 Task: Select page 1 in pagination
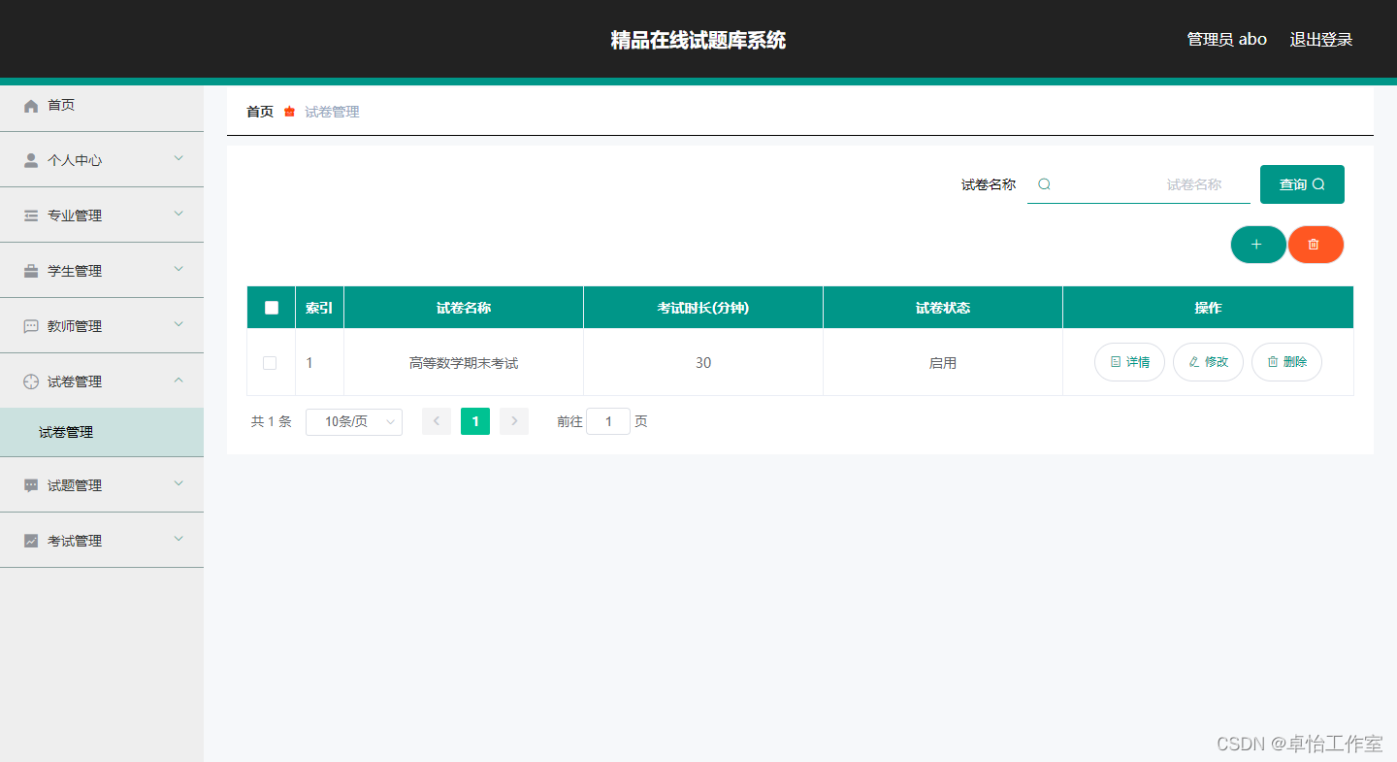[475, 421]
